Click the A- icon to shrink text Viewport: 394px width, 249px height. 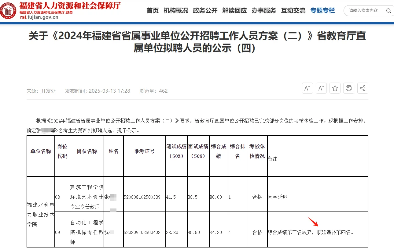[x=321, y=88]
